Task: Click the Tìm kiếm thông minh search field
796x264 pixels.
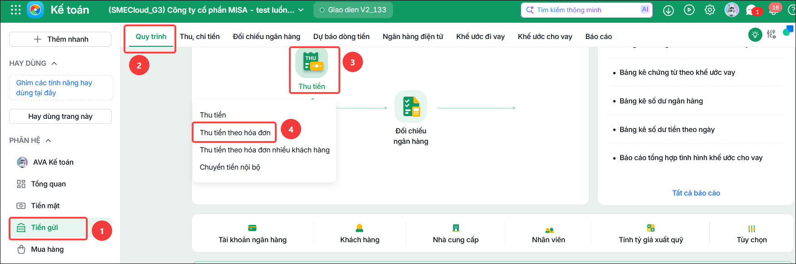Action: (587, 10)
